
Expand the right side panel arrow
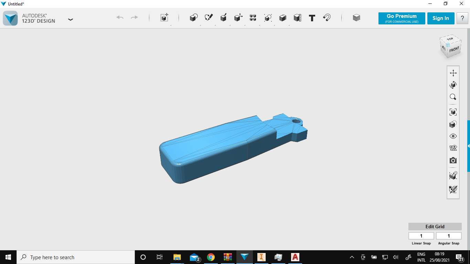click(x=468, y=146)
